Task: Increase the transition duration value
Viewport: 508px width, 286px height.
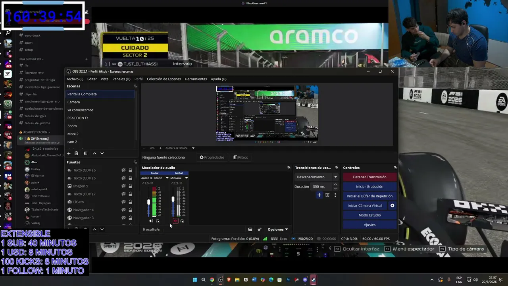Action: coord(335,184)
